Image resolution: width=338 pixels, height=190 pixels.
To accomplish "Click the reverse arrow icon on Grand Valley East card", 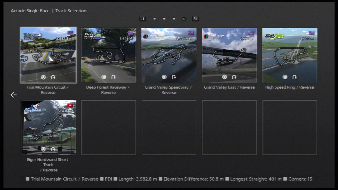I will point(234,77).
